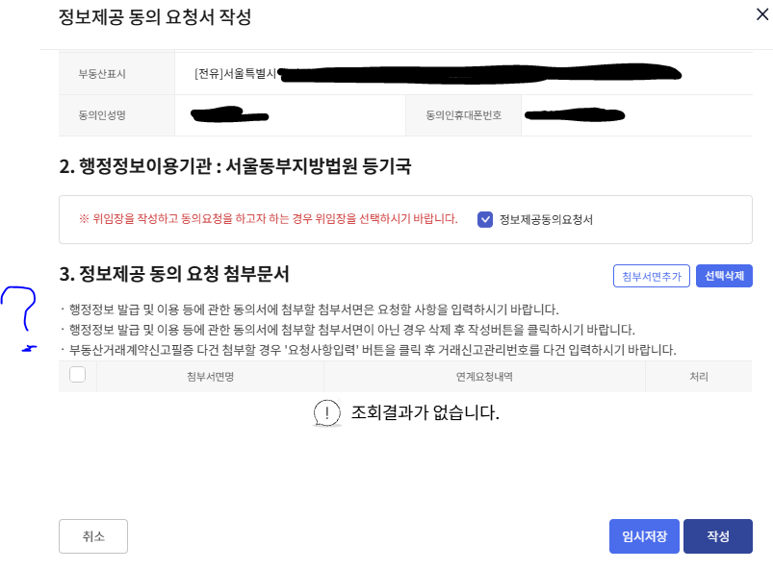Click the 임시저장 temporary save button
This screenshot has height=570, width=773.
coord(642,536)
